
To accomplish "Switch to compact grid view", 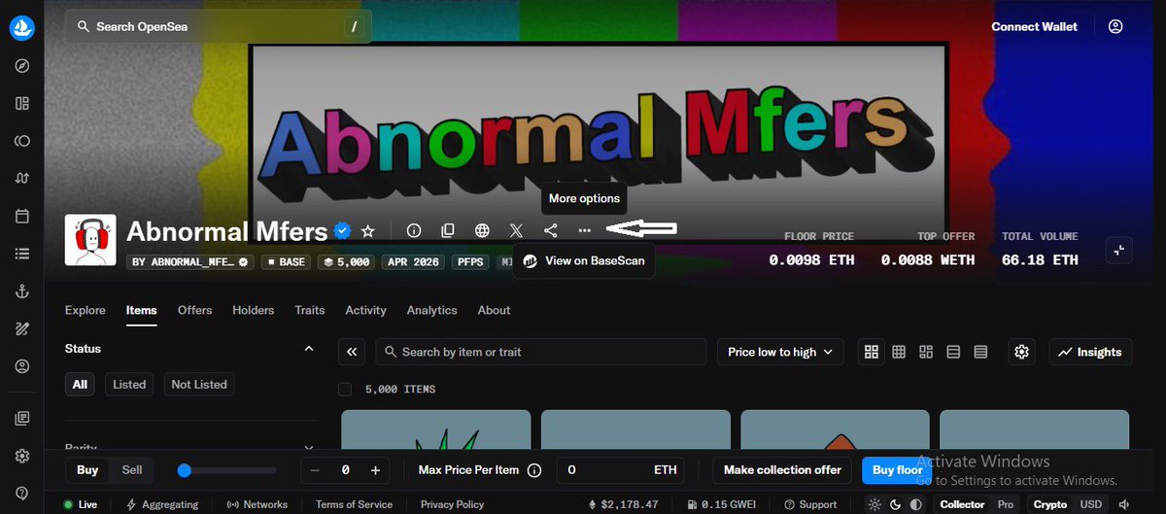I will tap(899, 352).
